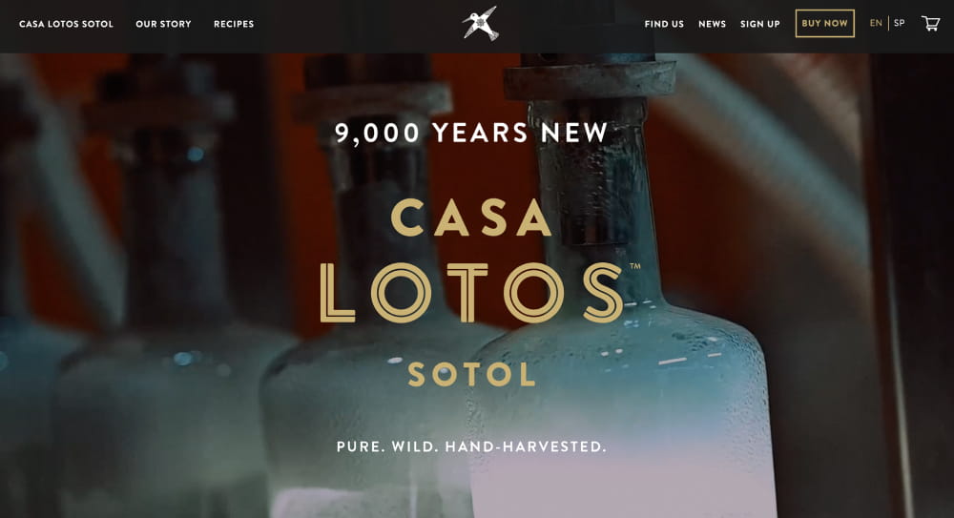The image size is (954, 518).
Task: Select Find Us in the navigation
Action: 664,24
